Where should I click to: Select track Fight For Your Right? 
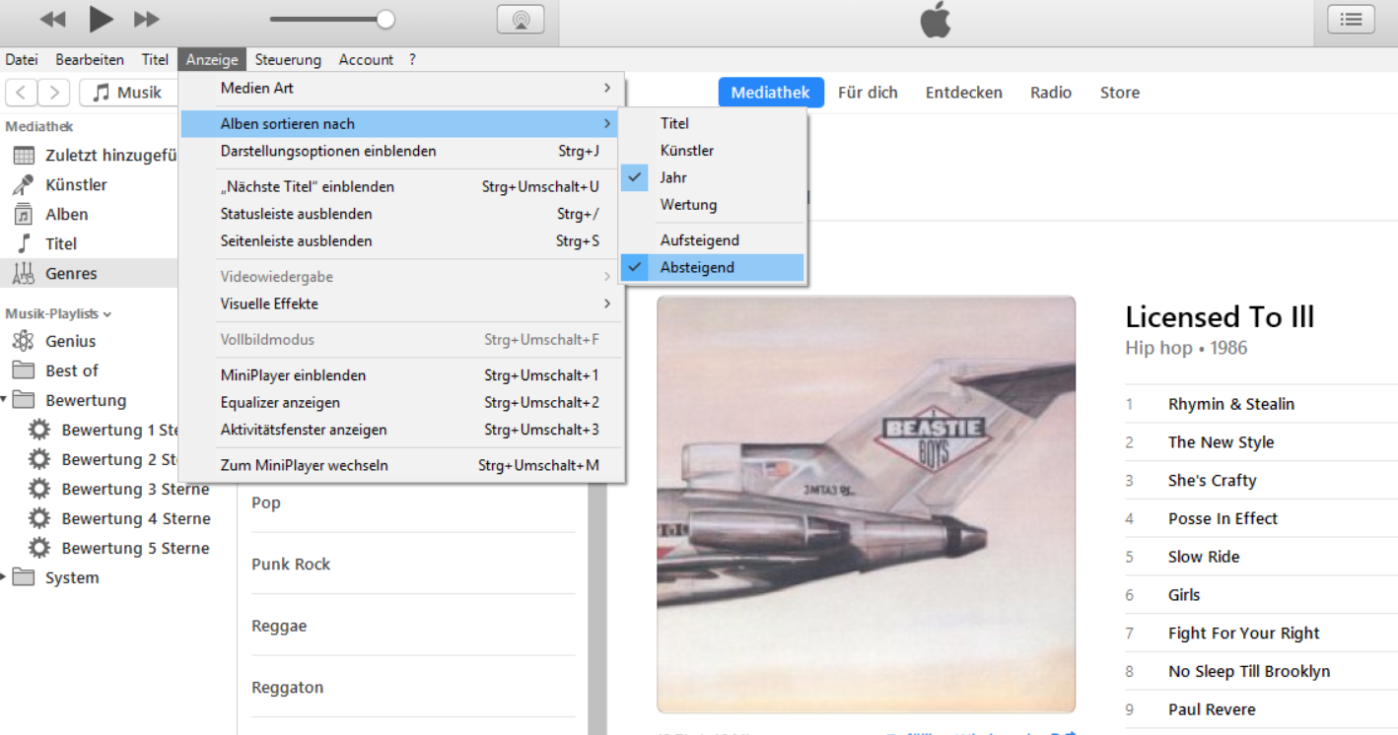click(1243, 634)
